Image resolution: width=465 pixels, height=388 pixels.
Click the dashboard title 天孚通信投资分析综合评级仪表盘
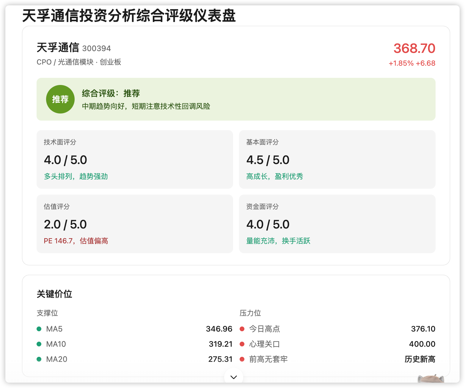129,15
